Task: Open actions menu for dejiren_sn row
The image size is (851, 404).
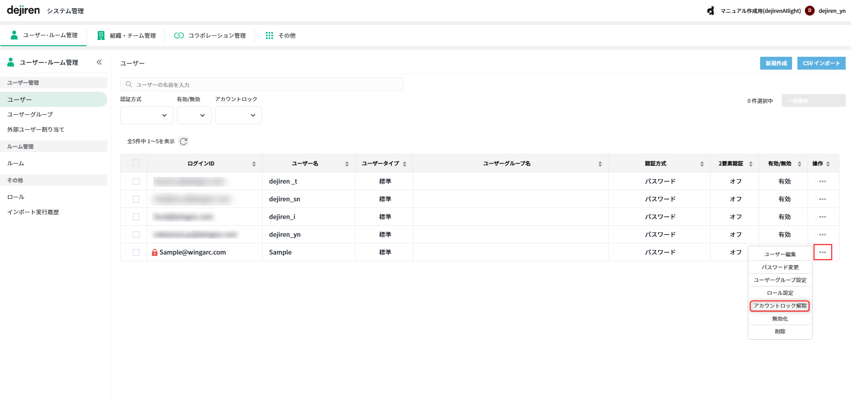Action: point(823,199)
